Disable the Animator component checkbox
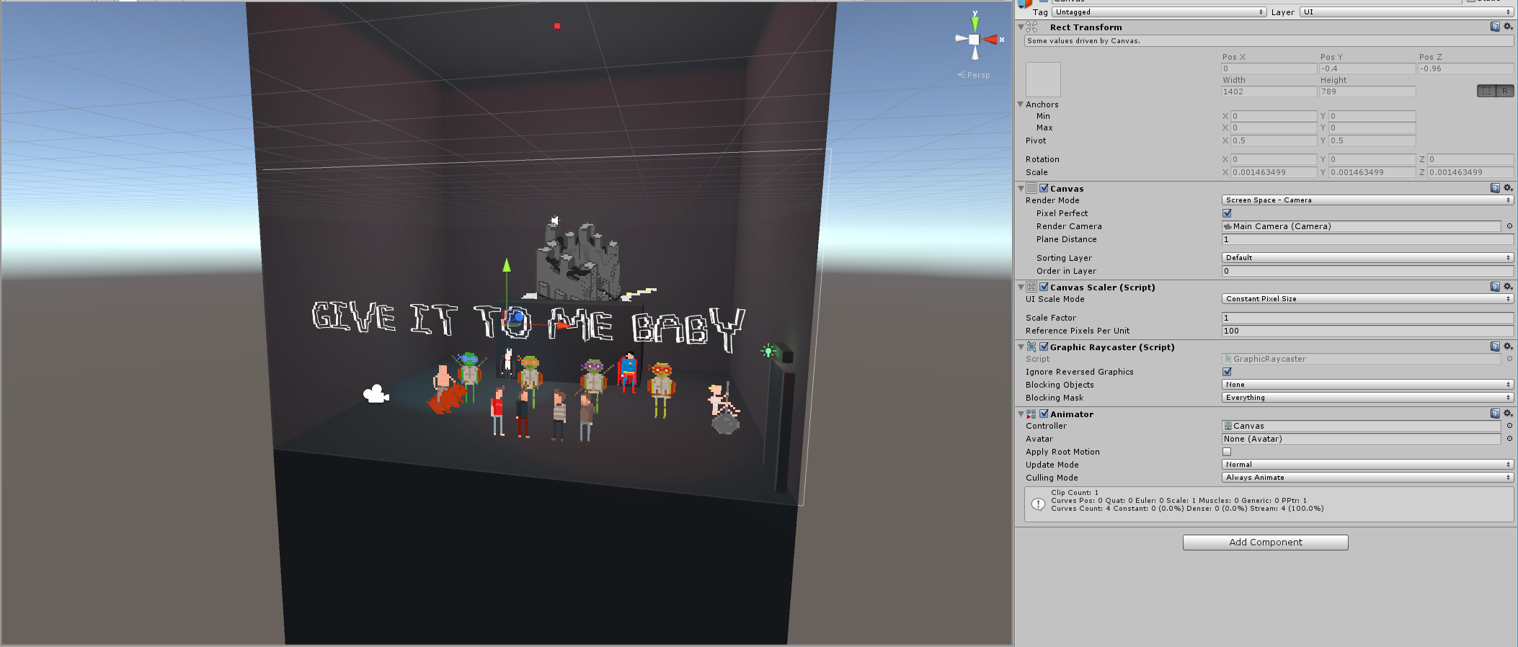The height and width of the screenshot is (647, 1518). tap(1044, 414)
